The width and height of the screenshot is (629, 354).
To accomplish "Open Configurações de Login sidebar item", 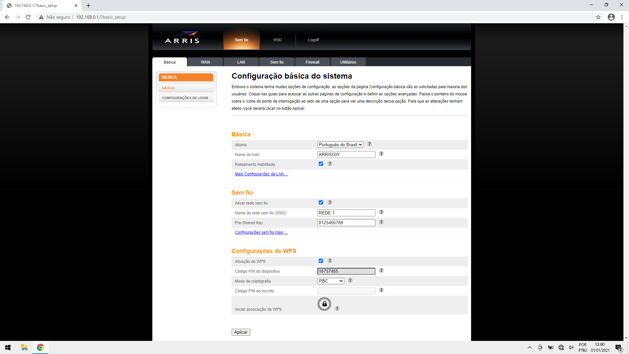I will 186,98.
